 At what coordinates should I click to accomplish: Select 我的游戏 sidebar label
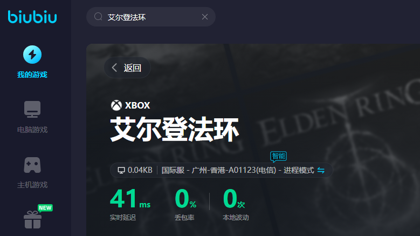point(32,75)
